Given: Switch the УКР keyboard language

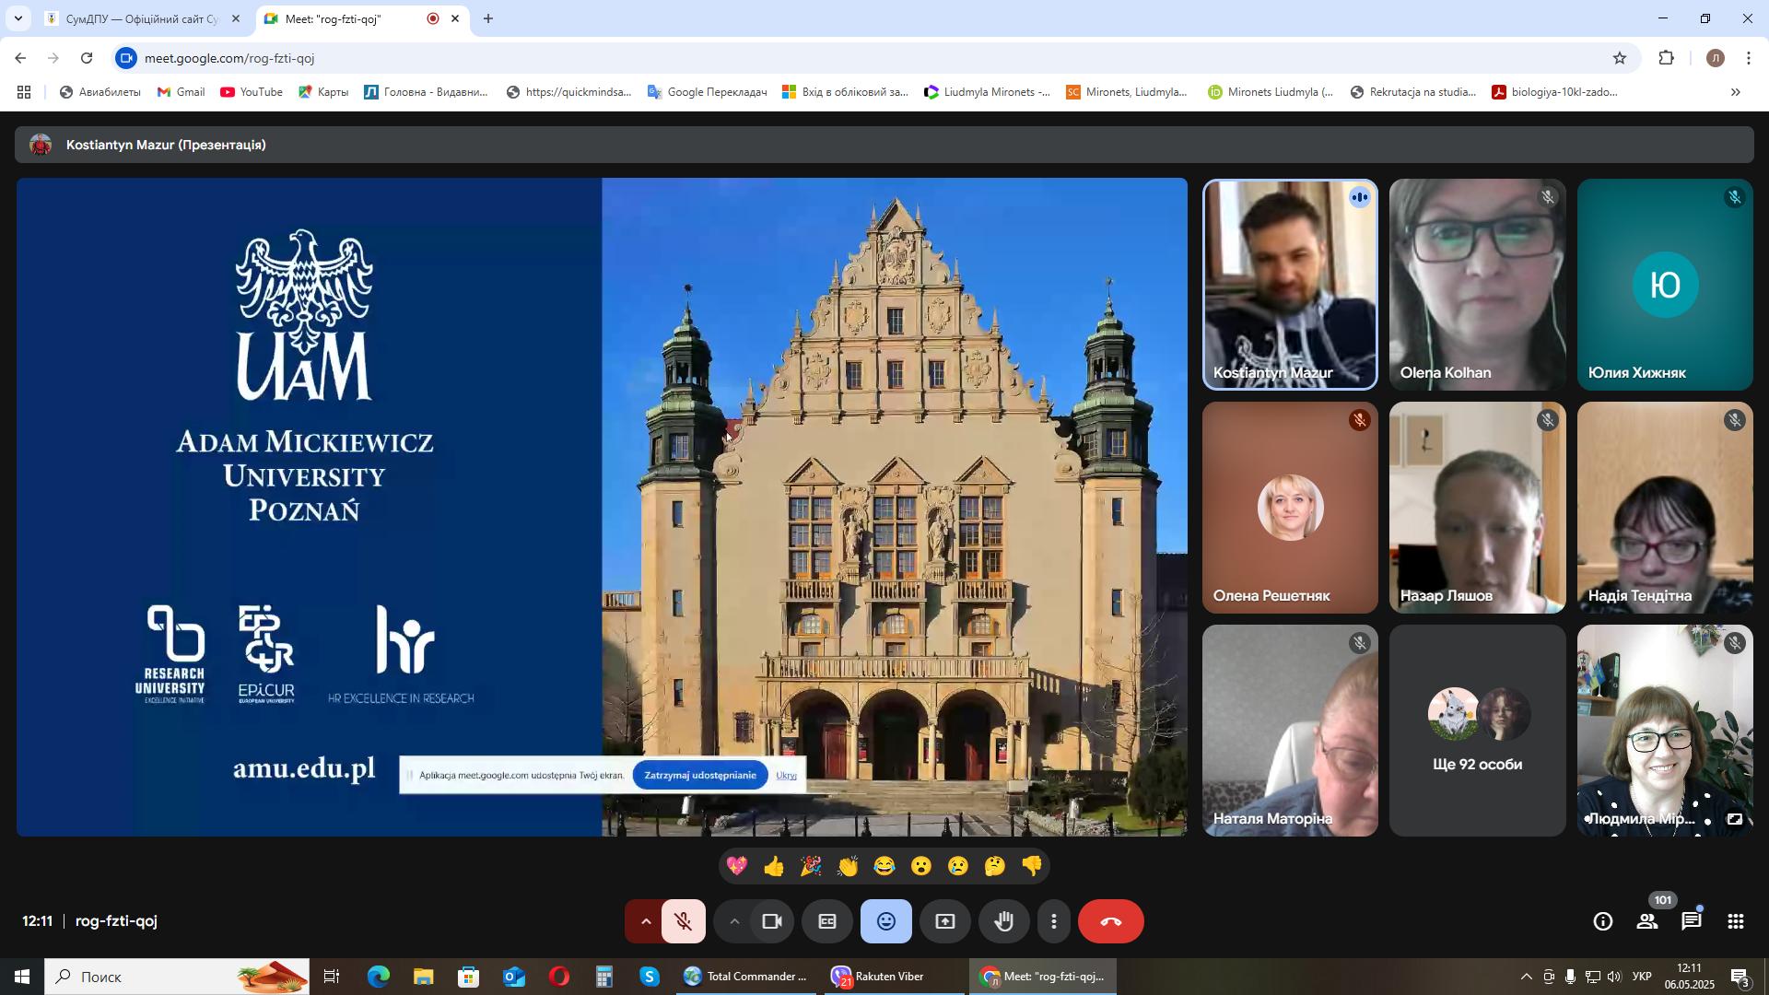Looking at the screenshot, I should point(1642,977).
